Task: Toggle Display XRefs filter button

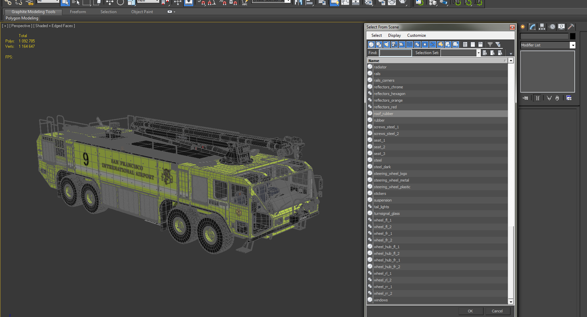Action: 425,44
